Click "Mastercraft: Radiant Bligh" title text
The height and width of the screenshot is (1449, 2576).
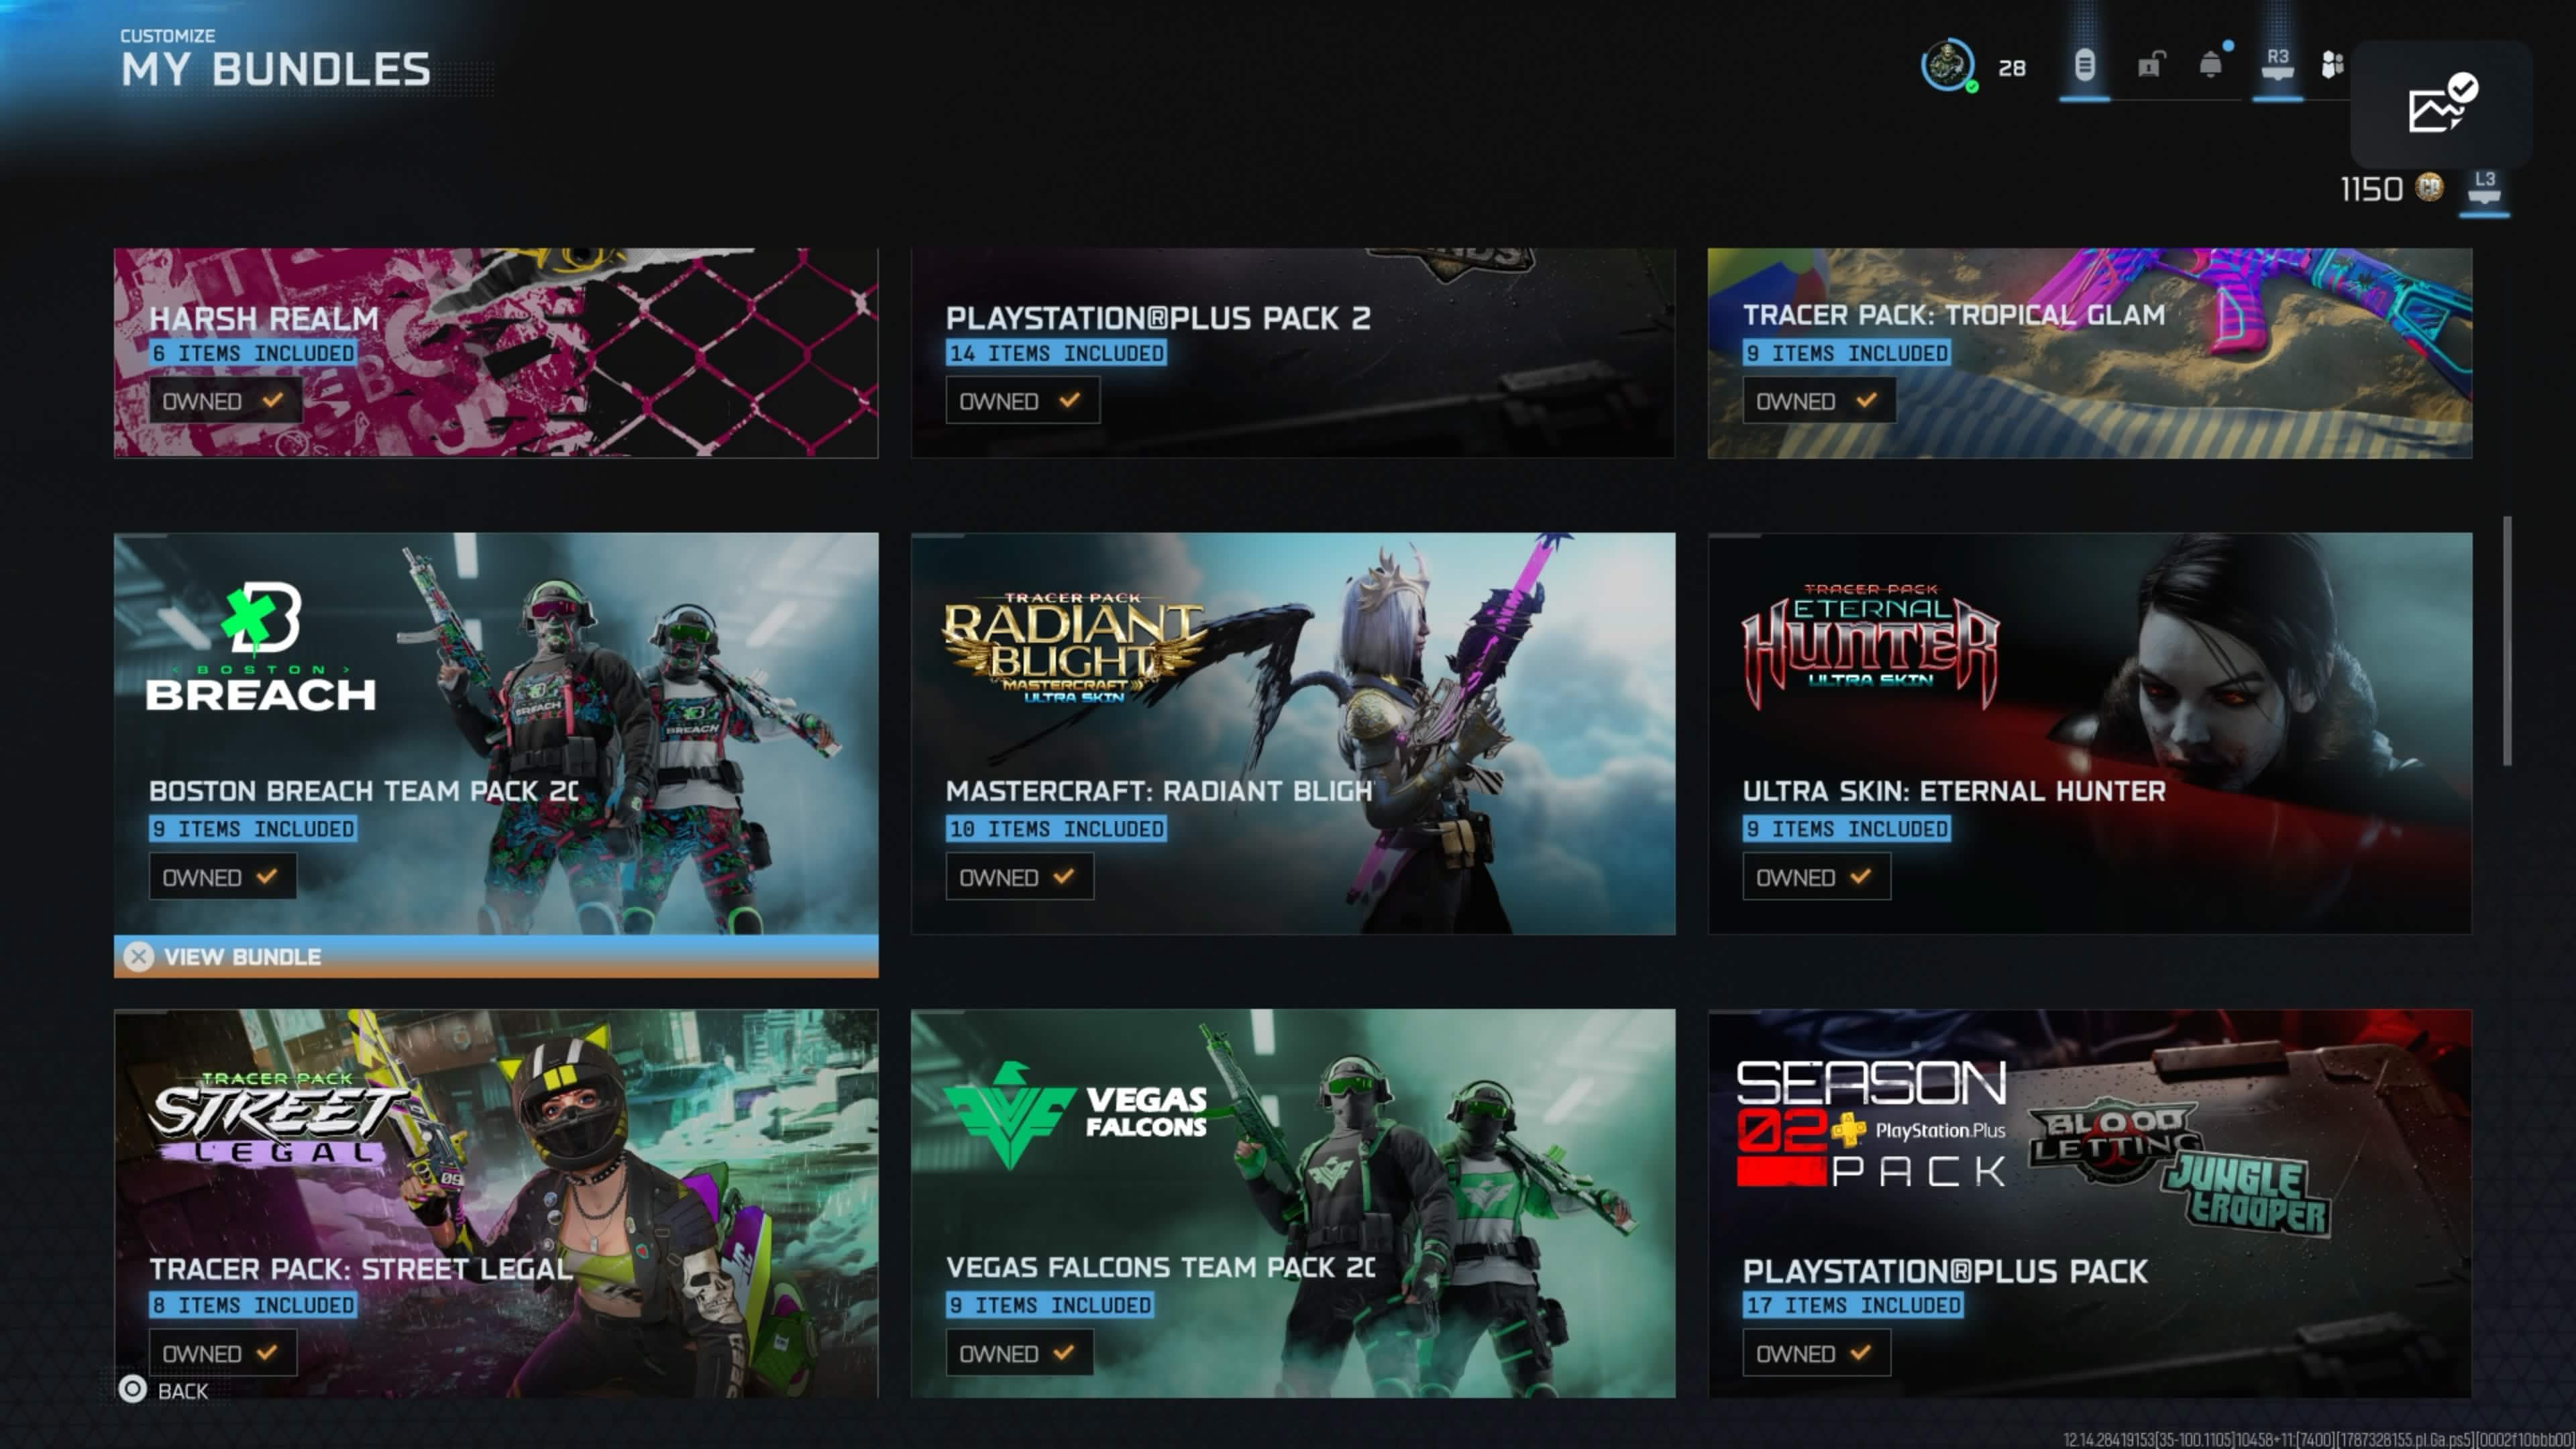pos(1159,791)
